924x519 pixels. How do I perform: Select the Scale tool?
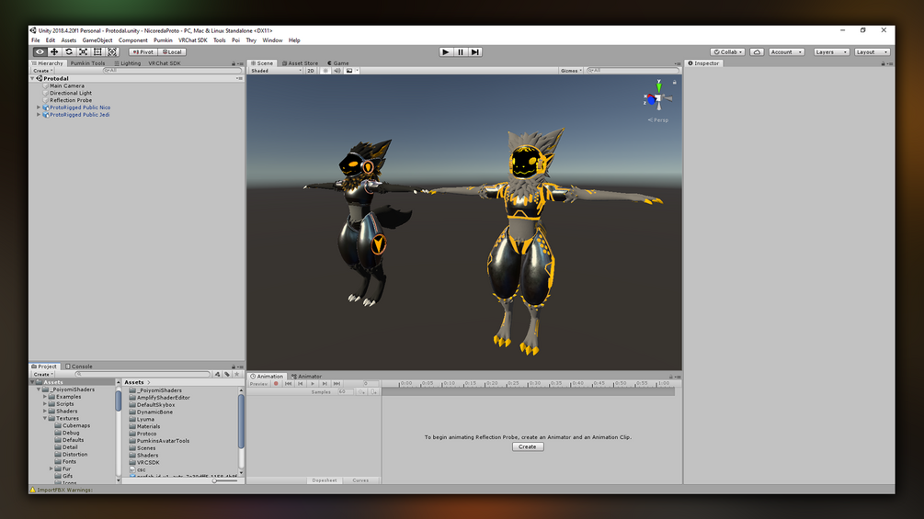pos(83,51)
